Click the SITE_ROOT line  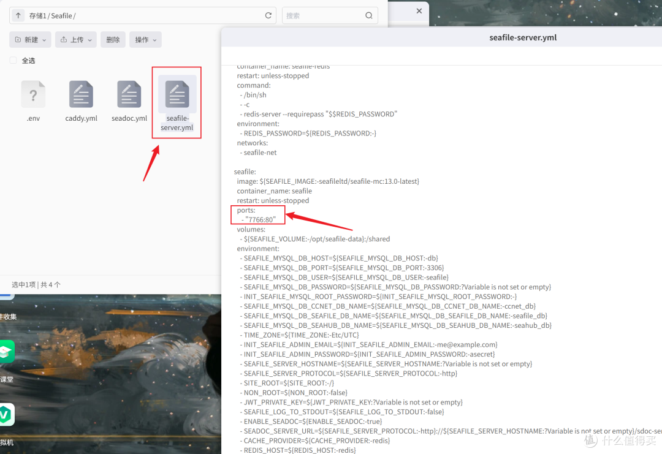(x=287, y=383)
